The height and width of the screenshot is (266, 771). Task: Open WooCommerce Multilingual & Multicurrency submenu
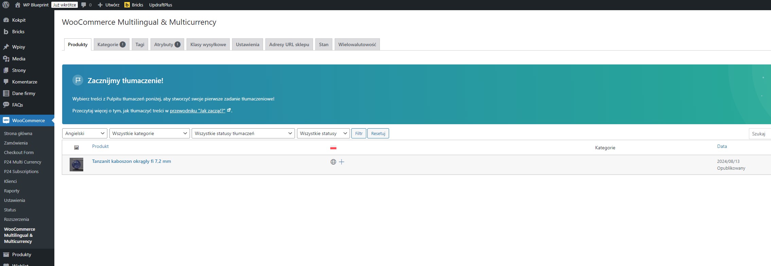19,235
